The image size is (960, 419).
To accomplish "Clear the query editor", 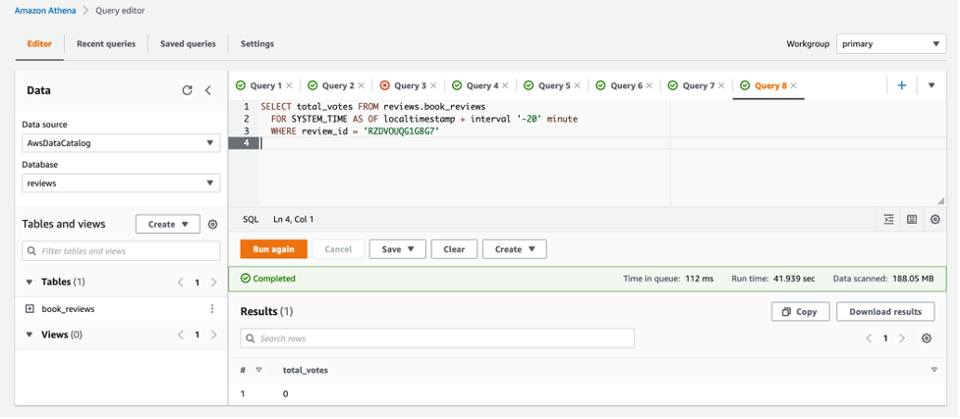I will (454, 249).
